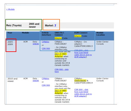This screenshot has height=111, width=131.
Task: Click the 'Market:' label
Action: click(49, 26)
